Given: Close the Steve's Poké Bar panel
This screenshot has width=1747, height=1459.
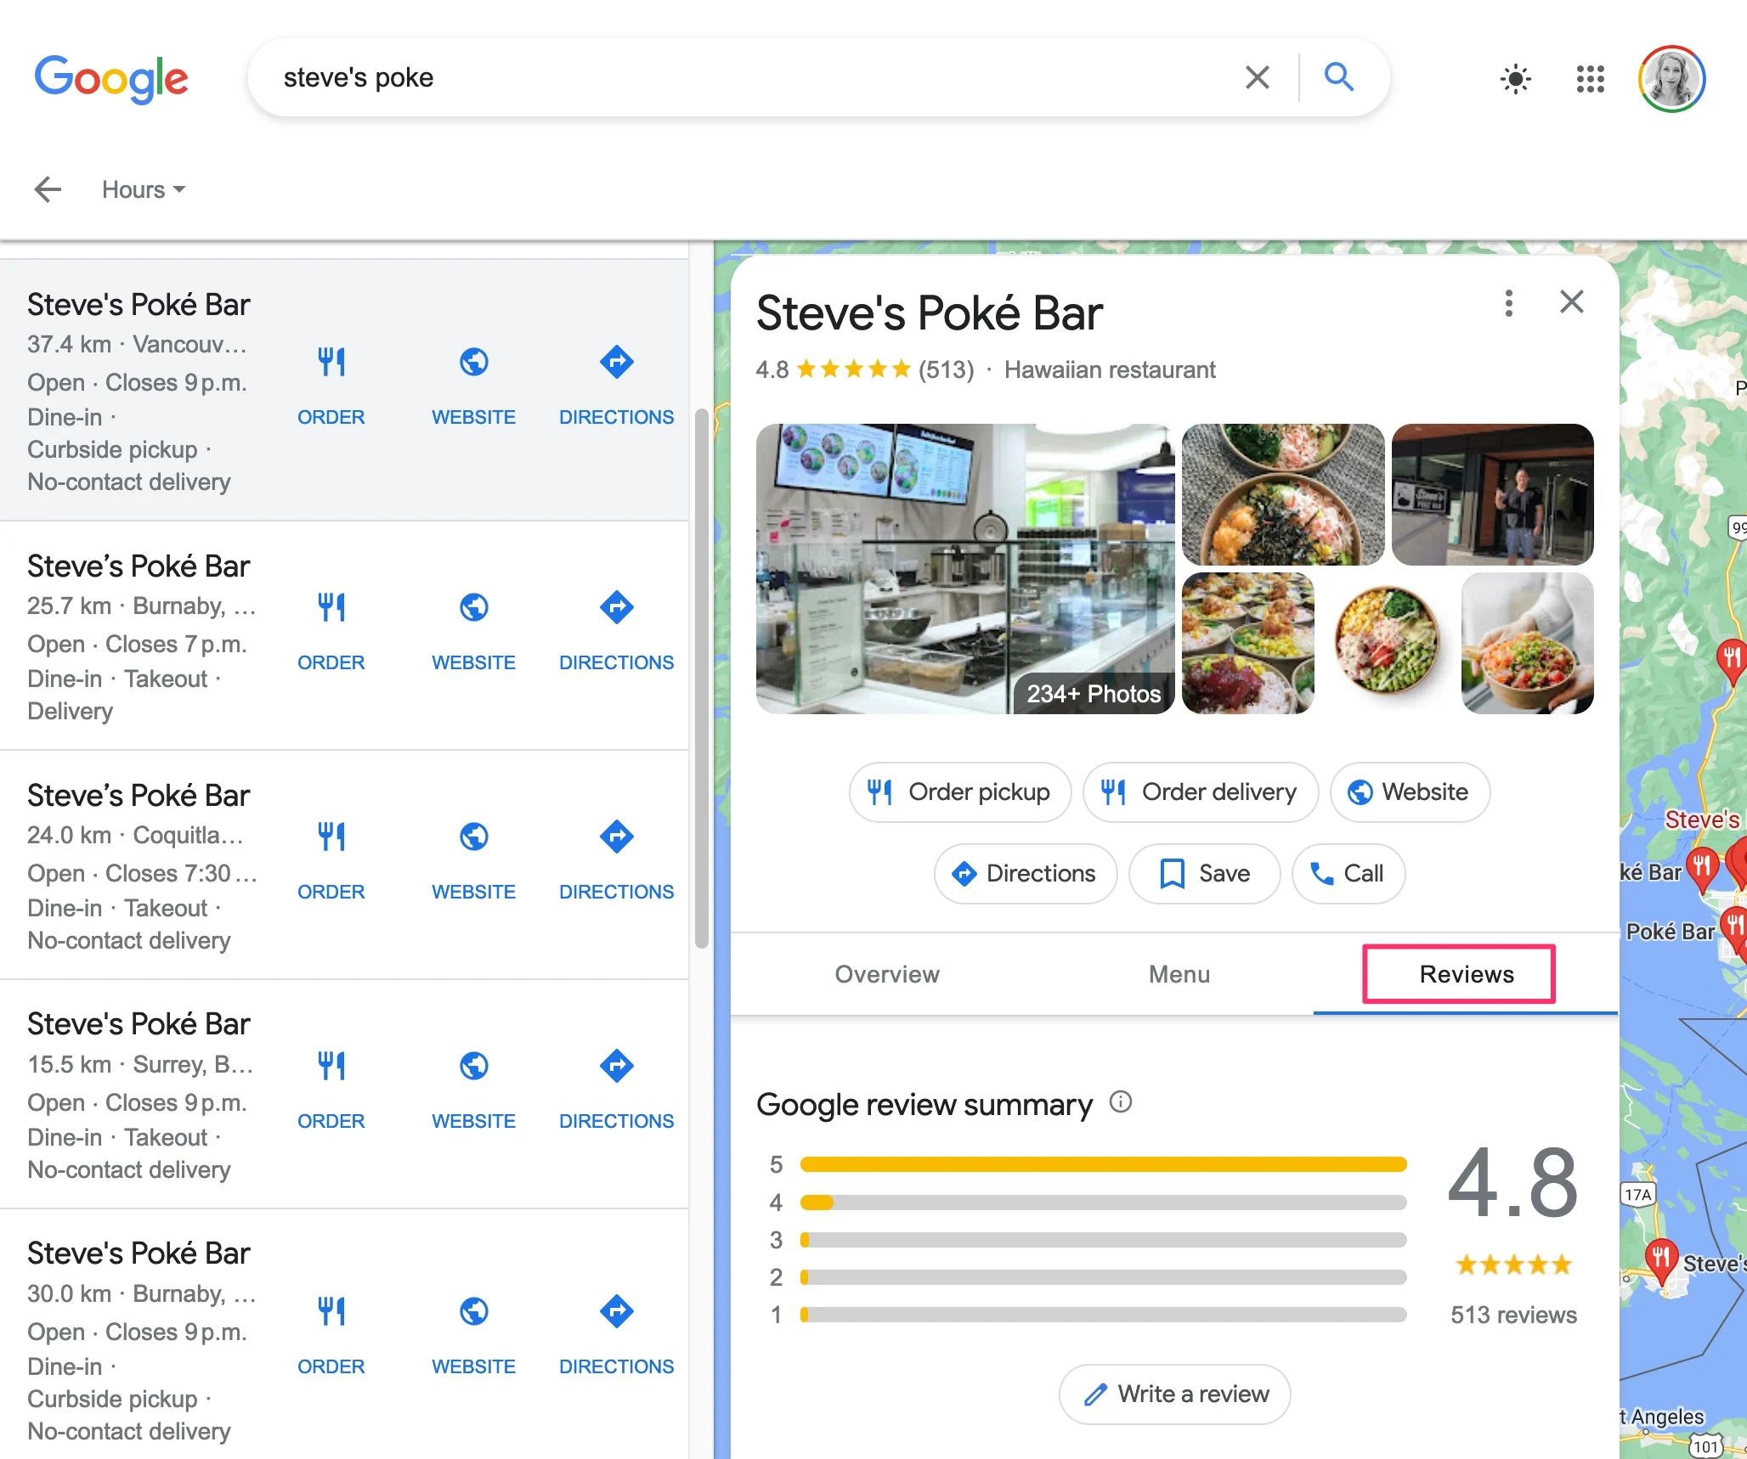Looking at the screenshot, I should coord(1571,301).
